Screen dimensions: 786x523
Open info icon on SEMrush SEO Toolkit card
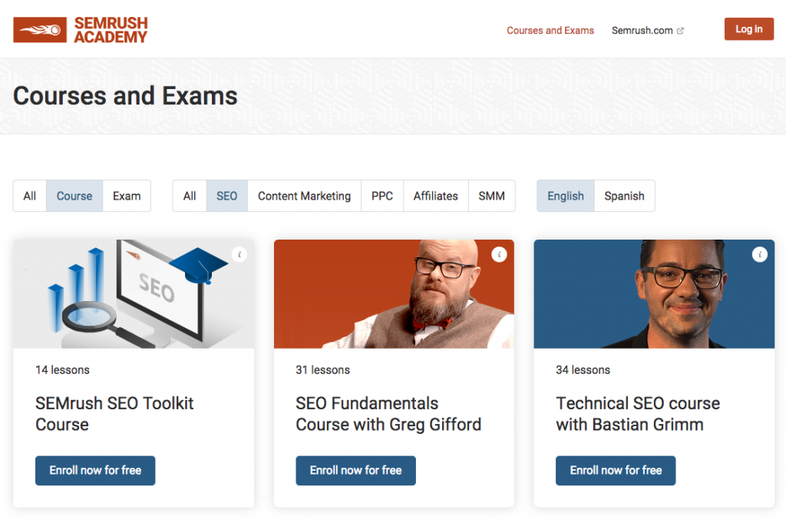point(239,254)
